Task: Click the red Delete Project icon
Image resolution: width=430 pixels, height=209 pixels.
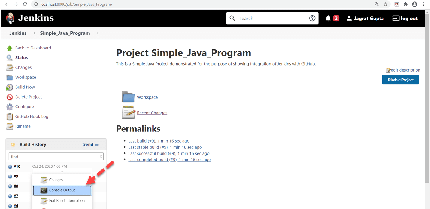Action: click(10, 97)
